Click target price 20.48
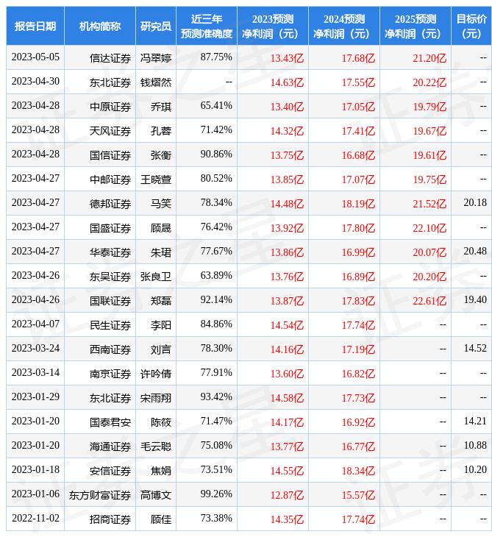492x537 pixels. [475, 252]
